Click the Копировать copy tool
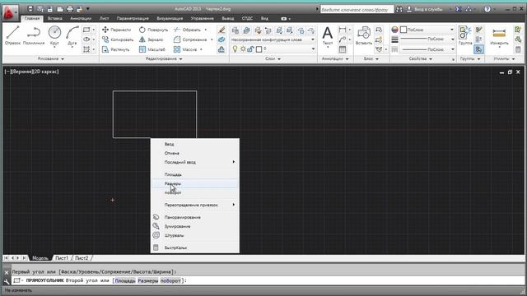 (118, 39)
